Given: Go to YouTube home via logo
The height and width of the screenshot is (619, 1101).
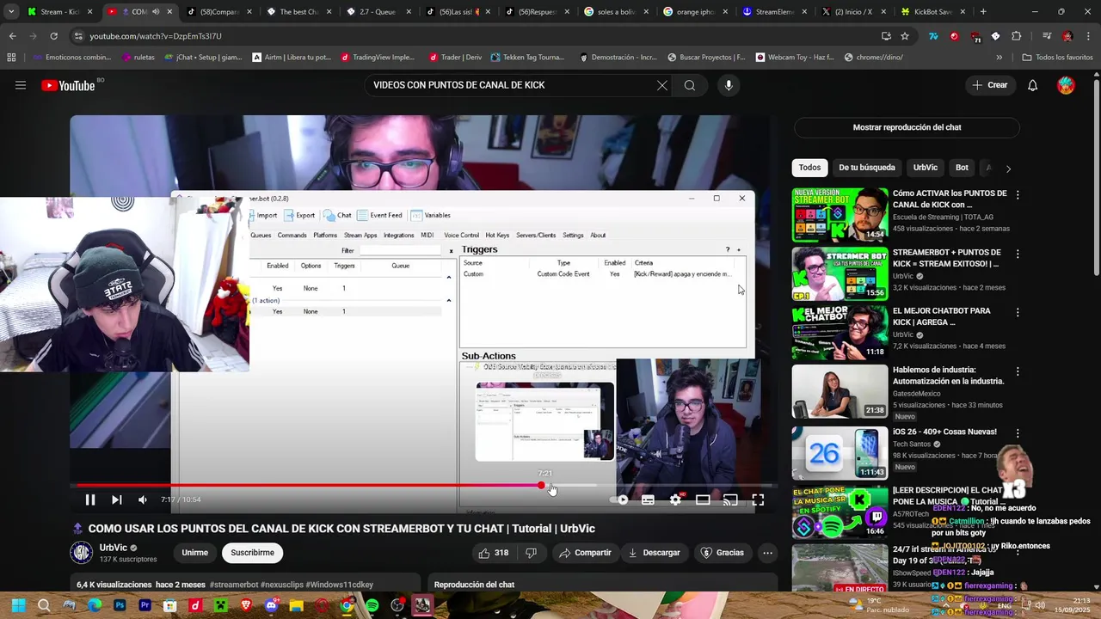Looking at the screenshot, I should pyautogui.click(x=68, y=85).
